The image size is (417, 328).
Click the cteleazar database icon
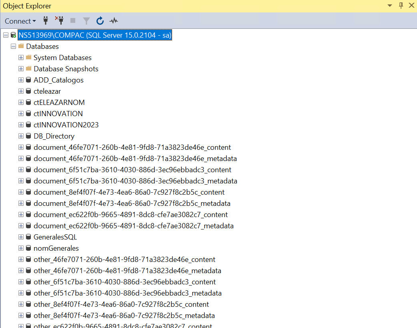point(28,91)
